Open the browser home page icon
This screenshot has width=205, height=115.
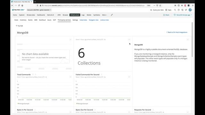coord(22,5)
